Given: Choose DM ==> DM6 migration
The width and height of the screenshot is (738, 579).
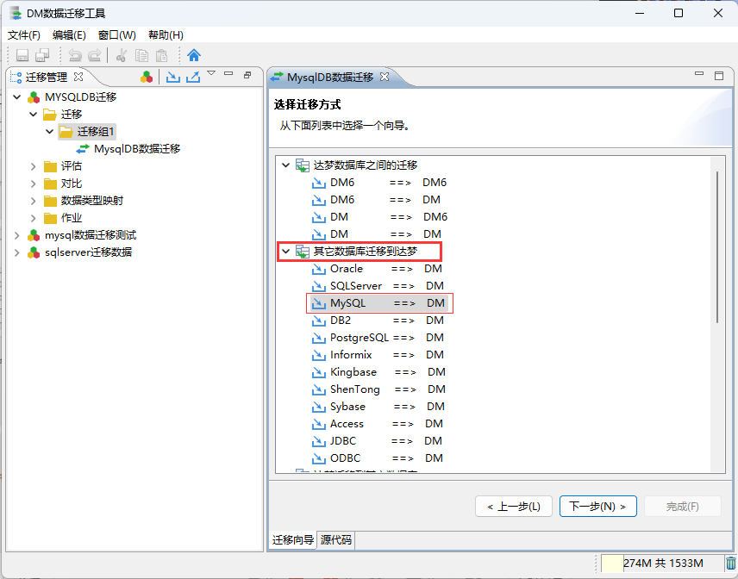Looking at the screenshot, I should (379, 217).
